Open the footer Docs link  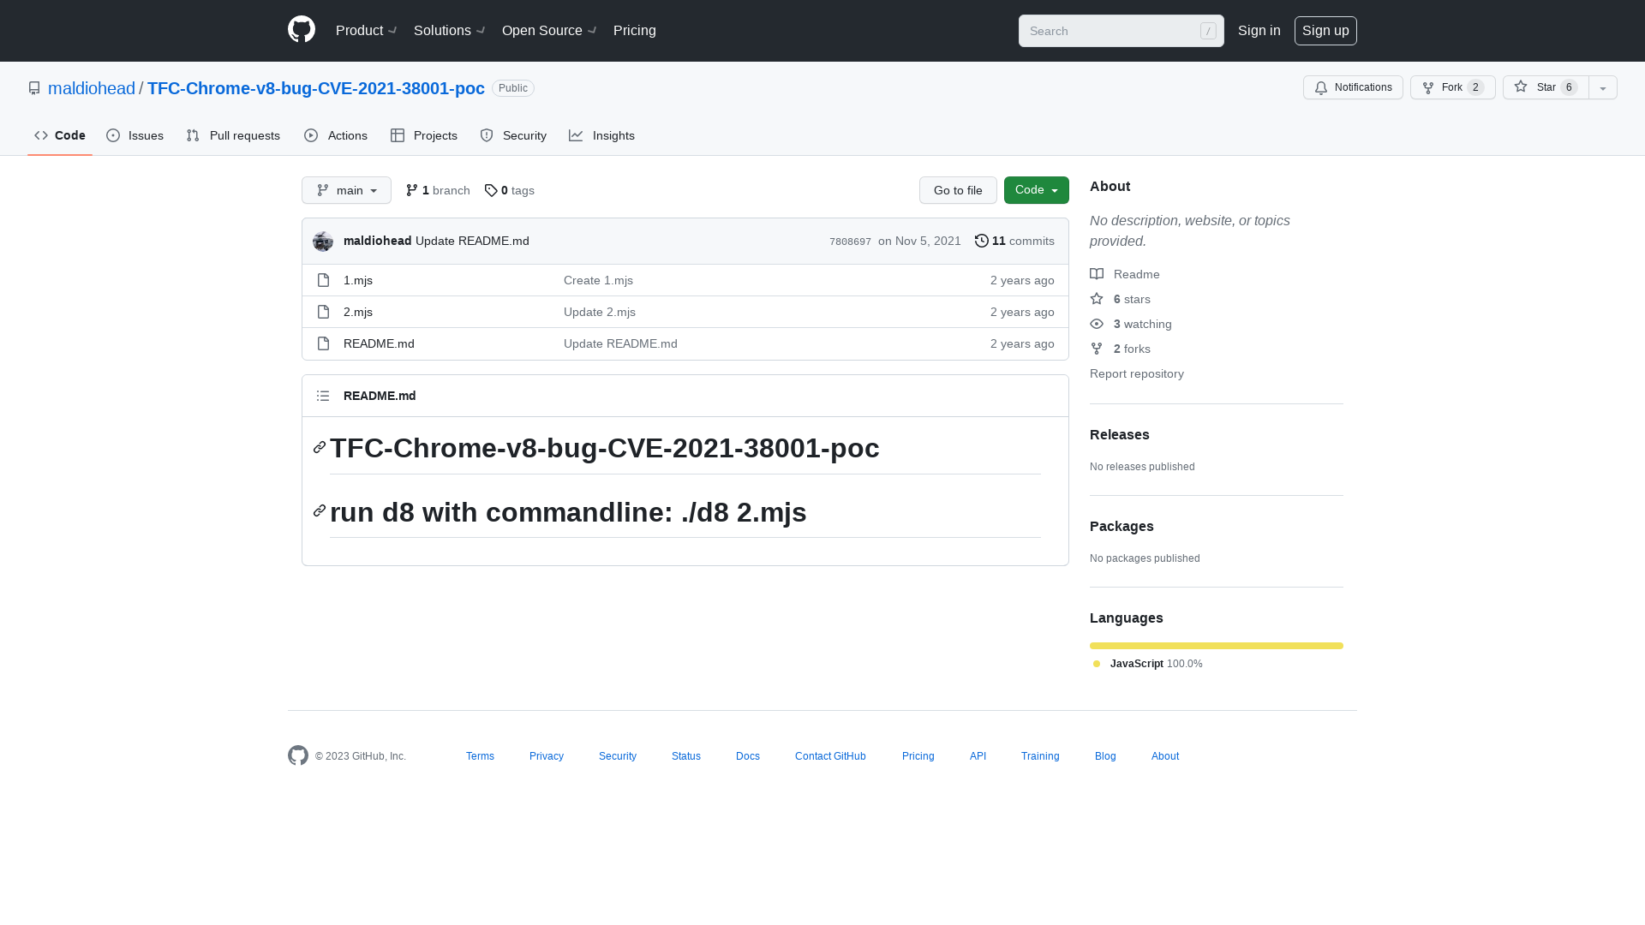pyautogui.click(x=748, y=756)
